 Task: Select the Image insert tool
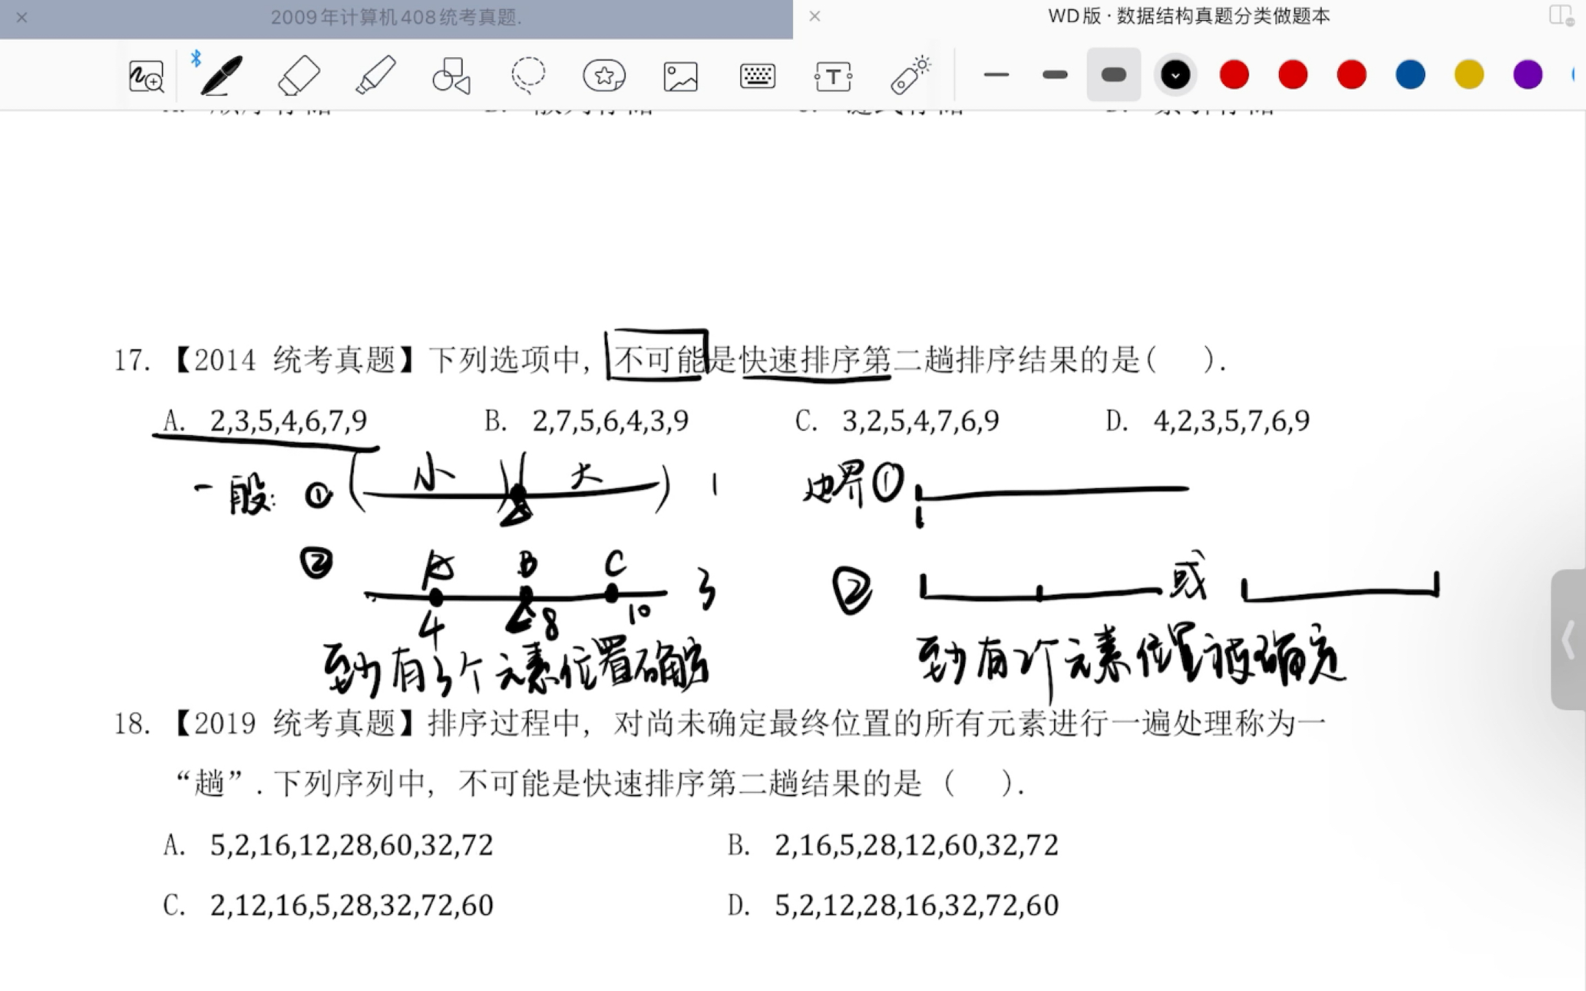coord(681,76)
